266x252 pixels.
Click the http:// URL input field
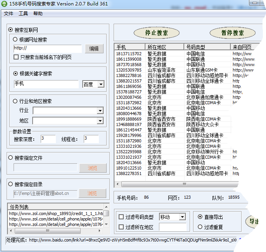pyautogui.click(x=47, y=49)
